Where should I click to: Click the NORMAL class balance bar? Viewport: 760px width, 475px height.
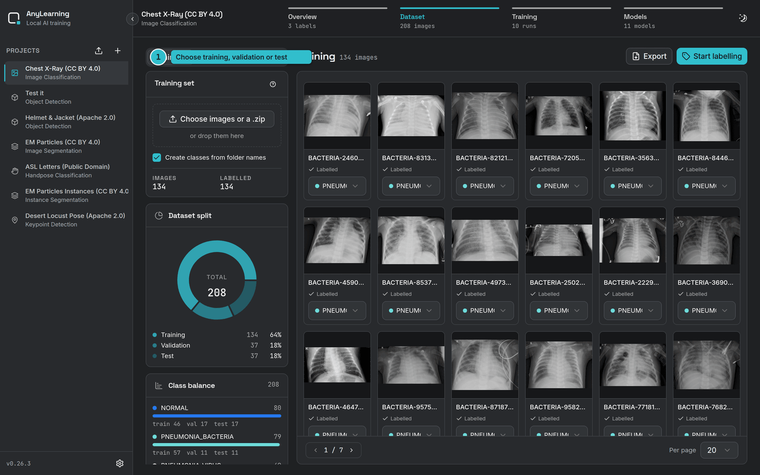[217, 416]
